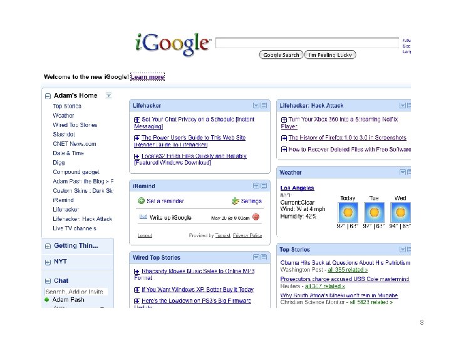This screenshot has height=338, width=451.
Task: Select Wired Top Stories in the sidebar
Action: coord(75,125)
